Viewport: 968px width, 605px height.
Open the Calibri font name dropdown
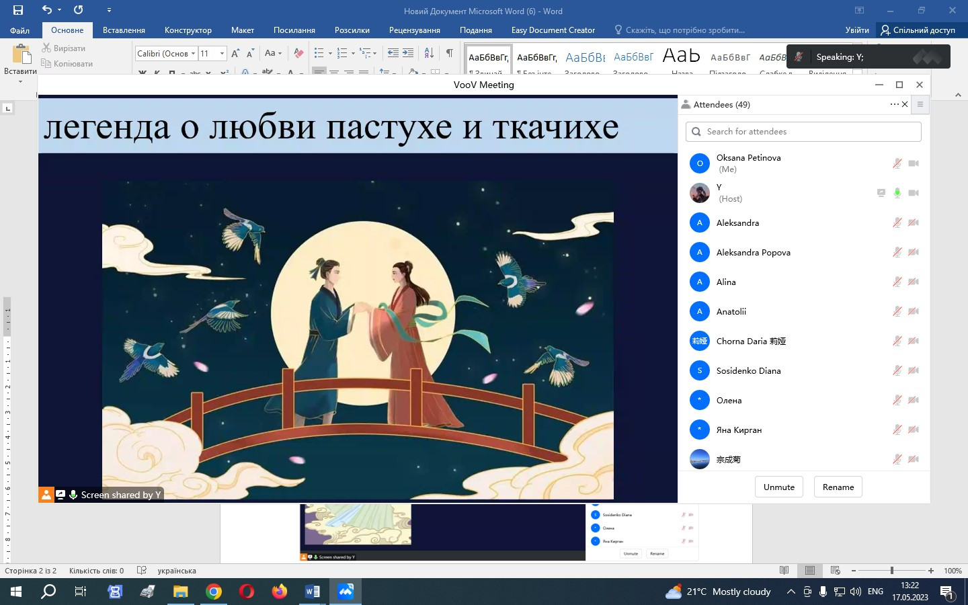click(x=193, y=53)
